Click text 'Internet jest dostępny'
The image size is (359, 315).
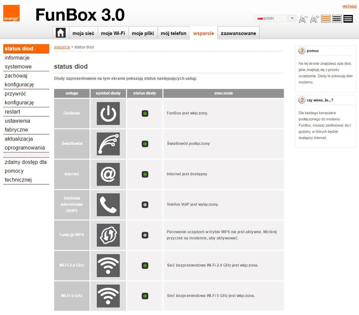coord(187,174)
